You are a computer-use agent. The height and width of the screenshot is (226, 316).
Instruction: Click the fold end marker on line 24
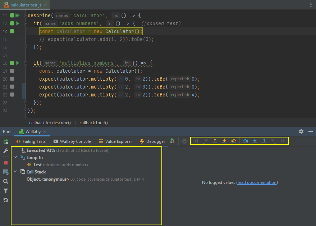pos(26,110)
